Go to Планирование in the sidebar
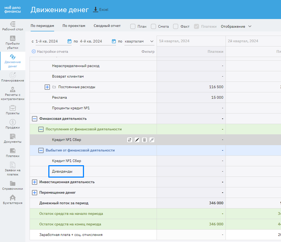Viewport: 281px width, 242px height. 13,77
